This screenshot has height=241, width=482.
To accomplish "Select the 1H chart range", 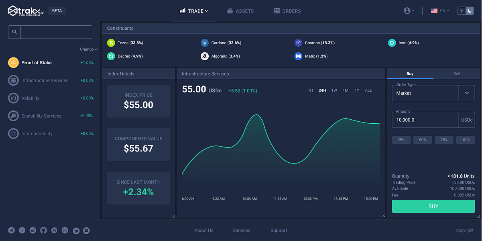I will click(x=310, y=90).
